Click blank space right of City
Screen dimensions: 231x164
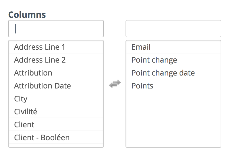65,99
